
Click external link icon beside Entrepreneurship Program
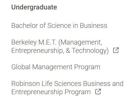[98, 92]
